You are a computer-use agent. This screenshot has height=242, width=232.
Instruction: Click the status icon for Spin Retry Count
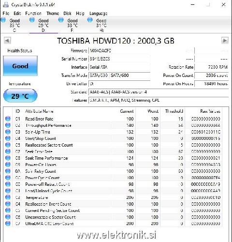[x=8, y=171]
